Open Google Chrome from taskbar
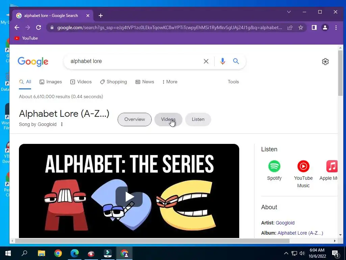Viewport: 346px width, 260px height. pyautogui.click(x=58, y=253)
